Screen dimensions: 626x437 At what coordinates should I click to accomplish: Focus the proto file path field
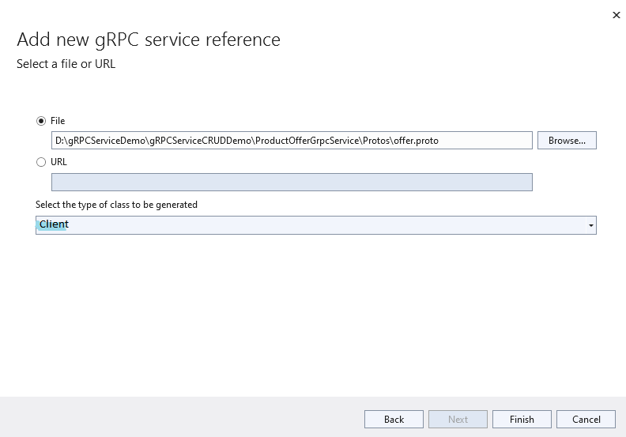tap(292, 141)
